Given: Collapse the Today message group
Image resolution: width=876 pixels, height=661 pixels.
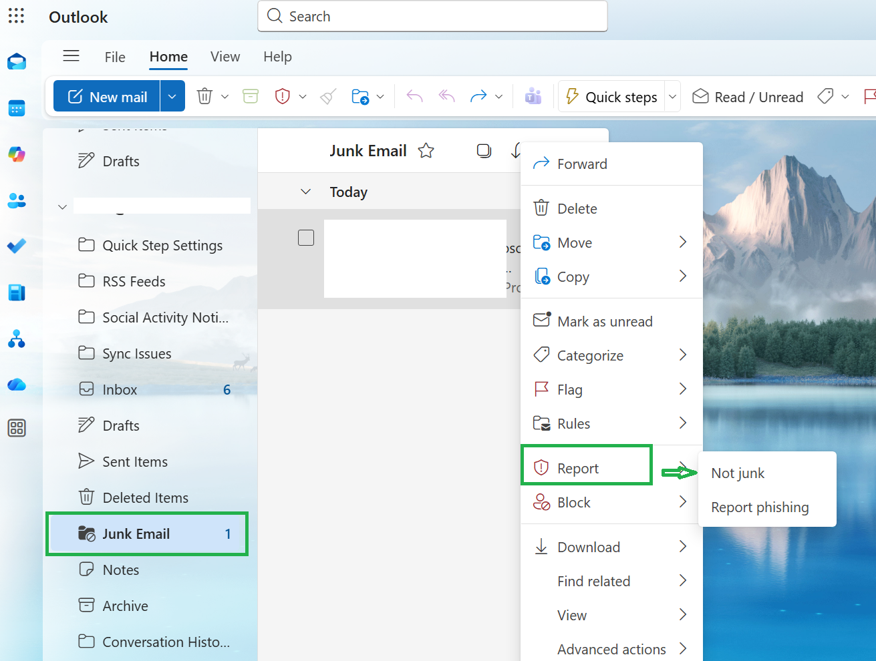Looking at the screenshot, I should [305, 192].
